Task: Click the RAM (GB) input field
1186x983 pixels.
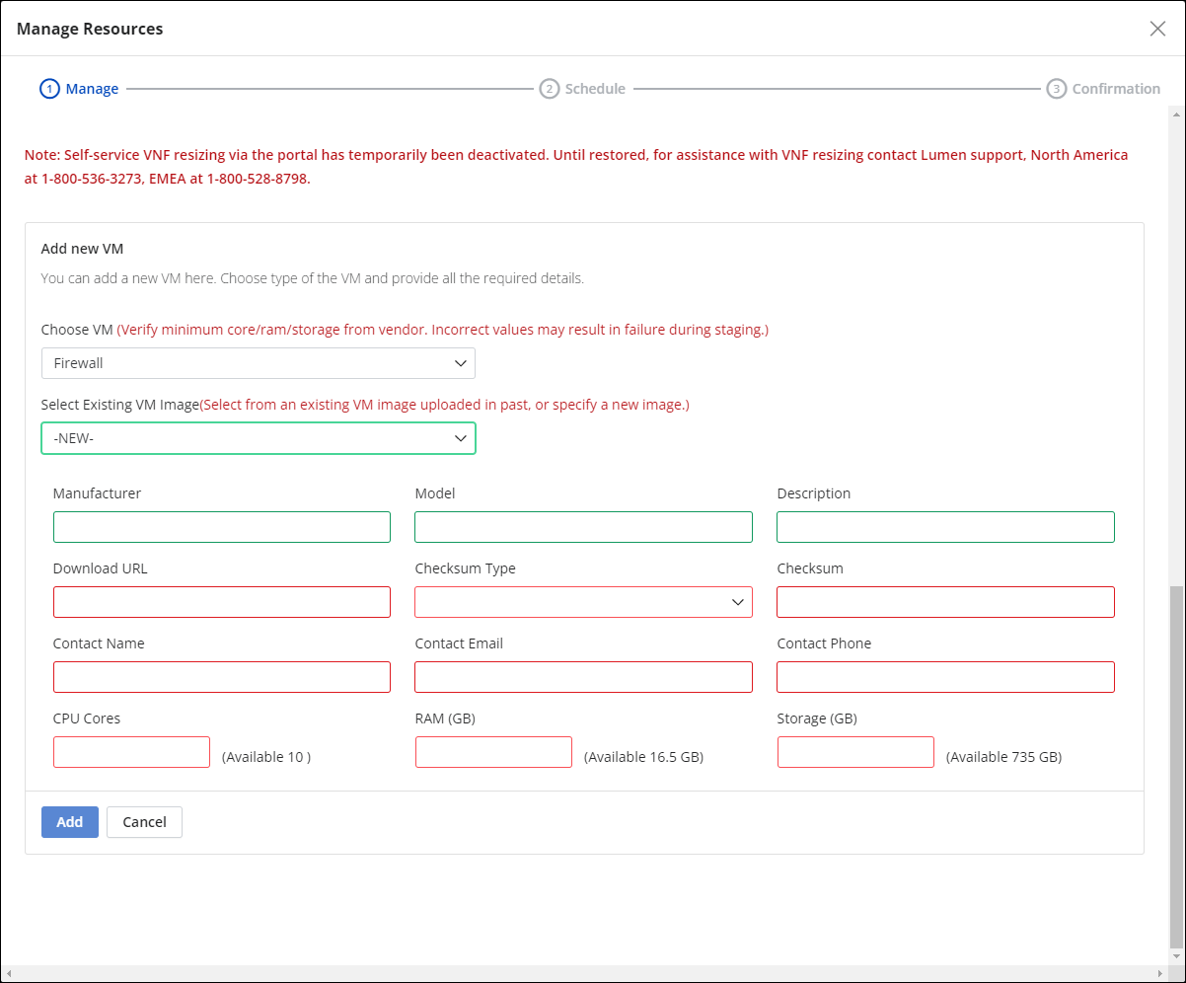Action: click(x=493, y=752)
